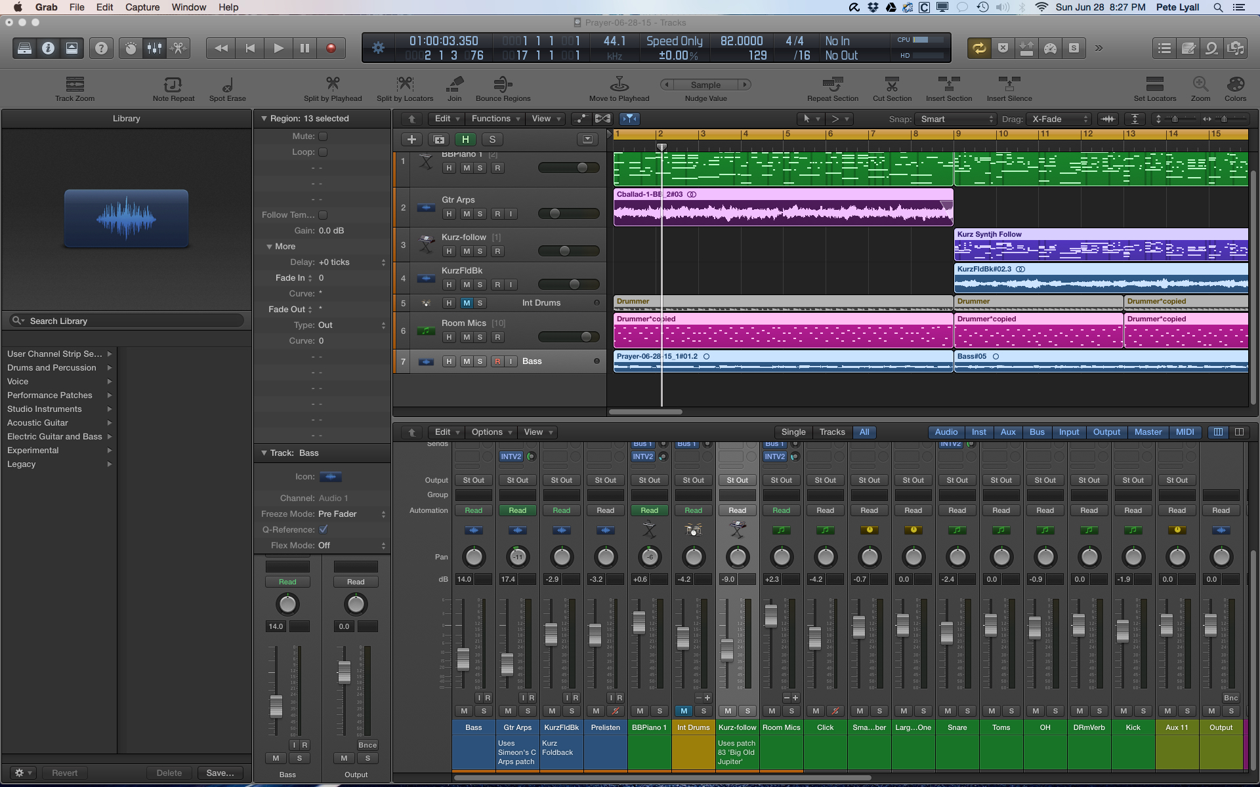Viewport: 1260px width, 787px height.
Task: Click the Move to Playhead icon
Action: tap(619, 84)
